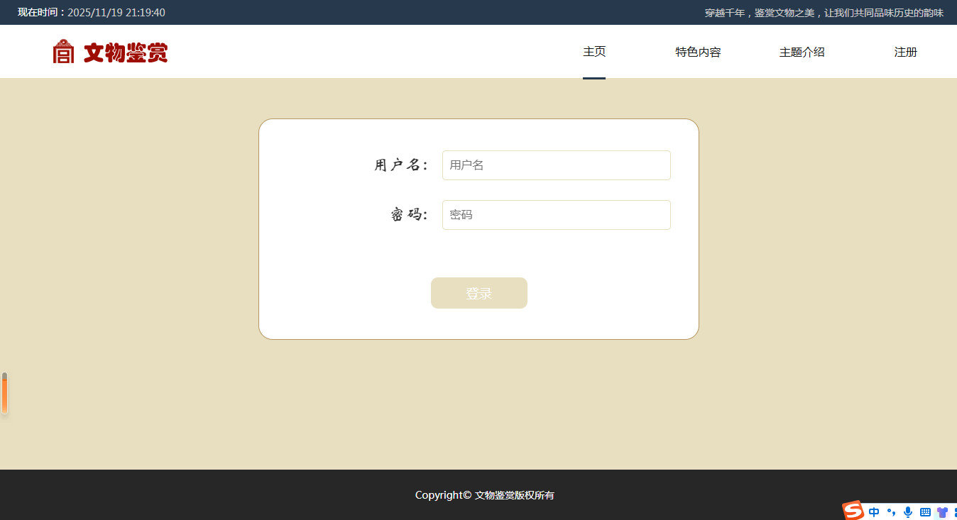
Task: Click the Sogou microphone voice input icon
Action: (907, 512)
